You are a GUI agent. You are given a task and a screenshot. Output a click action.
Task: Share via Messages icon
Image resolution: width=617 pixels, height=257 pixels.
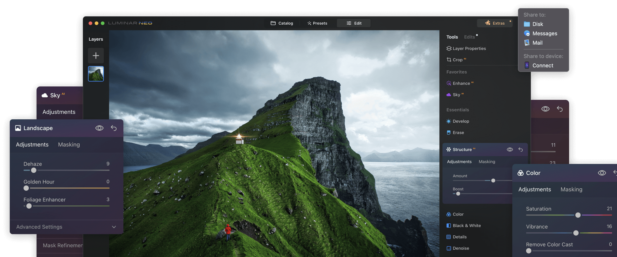(527, 33)
